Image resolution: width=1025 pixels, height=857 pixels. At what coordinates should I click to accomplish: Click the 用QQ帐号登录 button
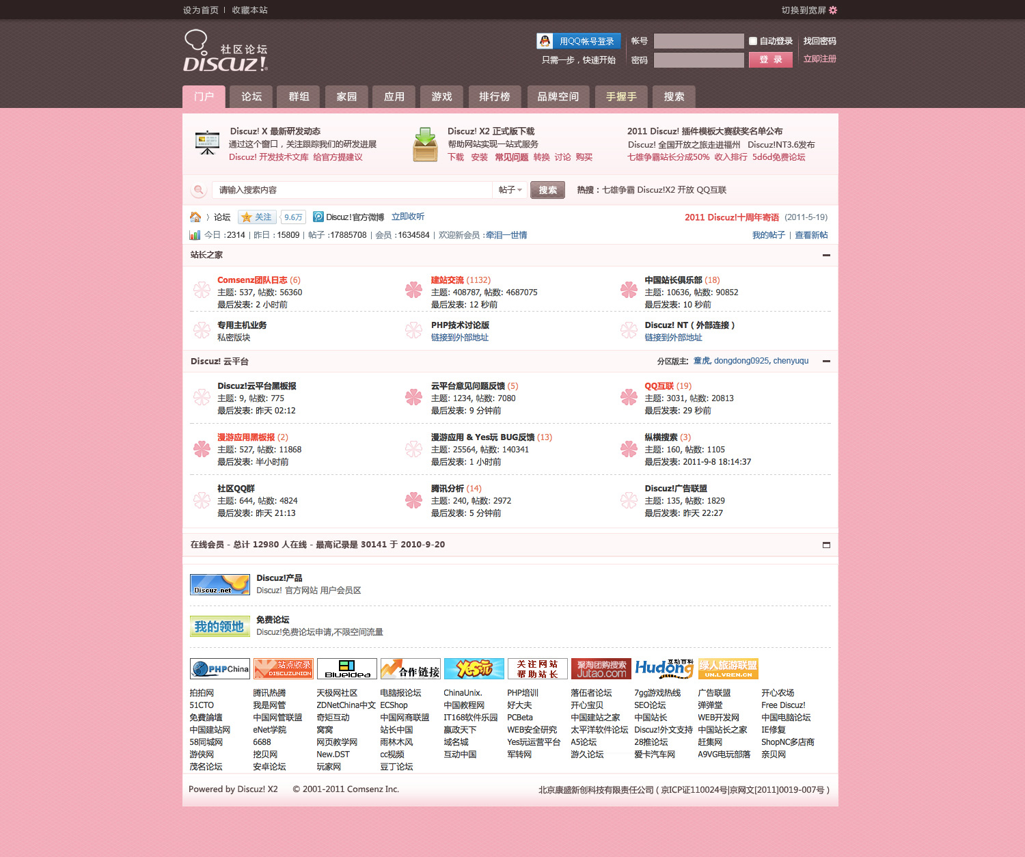[579, 41]
